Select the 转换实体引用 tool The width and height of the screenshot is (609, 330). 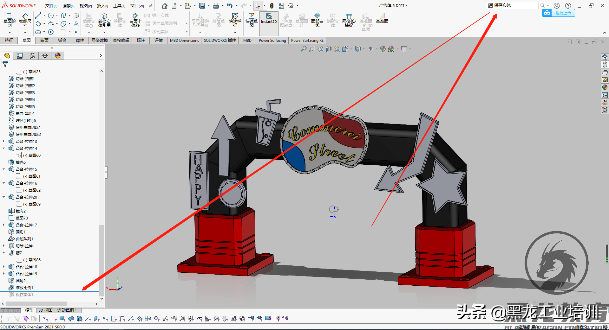(105, 20)
